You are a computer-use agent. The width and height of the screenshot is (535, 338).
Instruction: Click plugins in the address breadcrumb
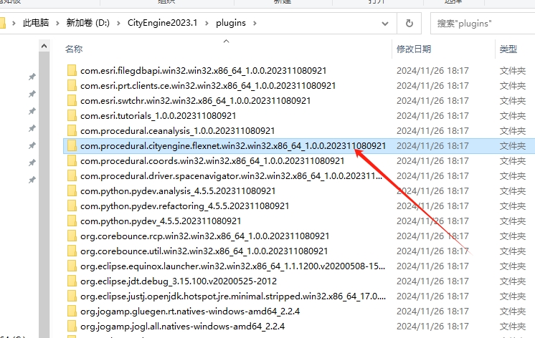pyautogui.click(x=231, y=23)
